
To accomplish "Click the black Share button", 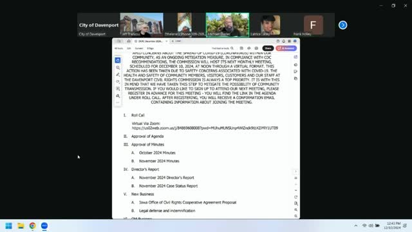I will point(268,48).
